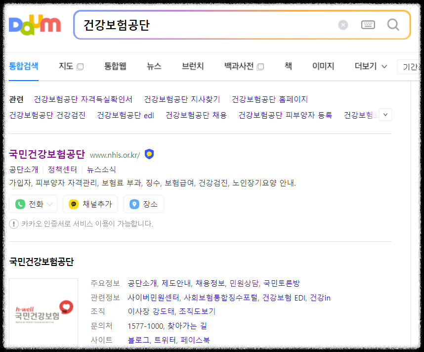Open the www.nhis.or.kr/ URL link
The width and height of the screenshot is (424, 352).
(x=115, y=155)
